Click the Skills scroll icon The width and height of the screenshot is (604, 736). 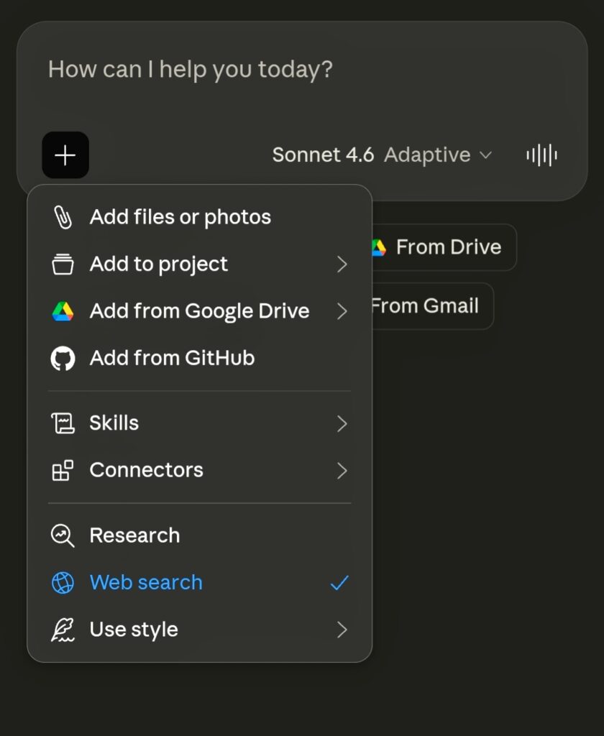click(63, 423)
